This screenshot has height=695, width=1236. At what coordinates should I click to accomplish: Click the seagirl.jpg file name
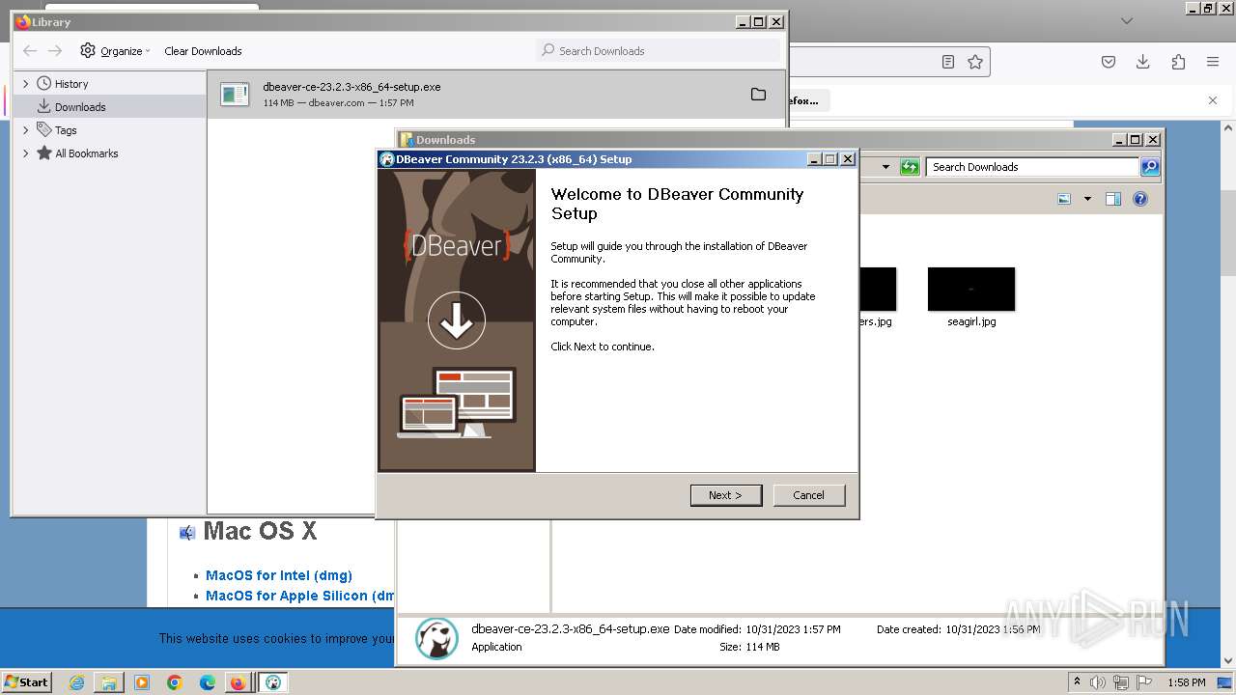click(971, 321)
